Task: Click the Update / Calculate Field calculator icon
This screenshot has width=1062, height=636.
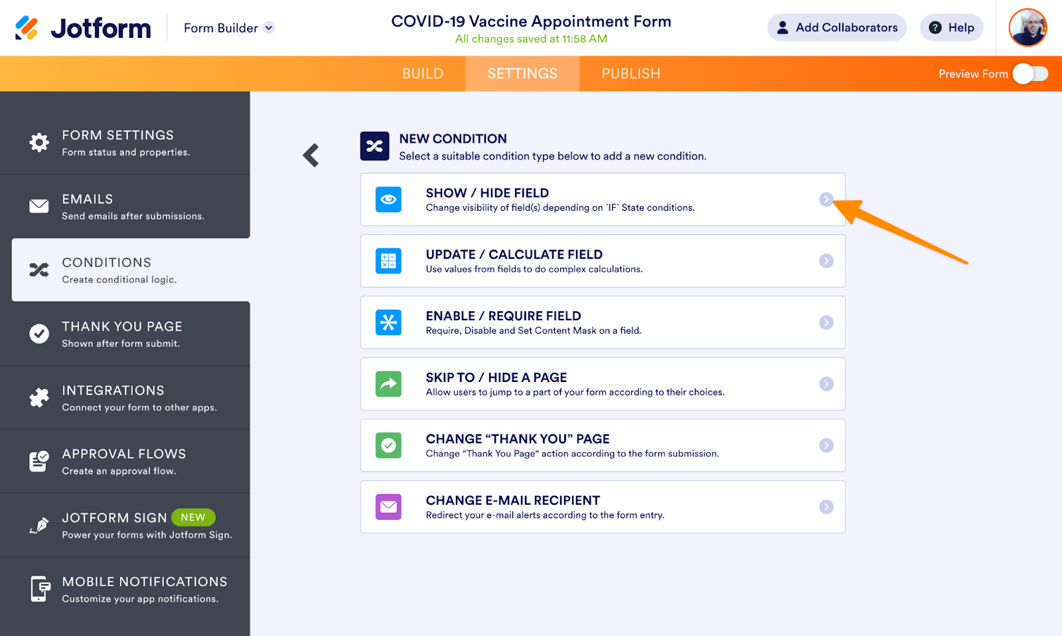Action: pos(388,261)
